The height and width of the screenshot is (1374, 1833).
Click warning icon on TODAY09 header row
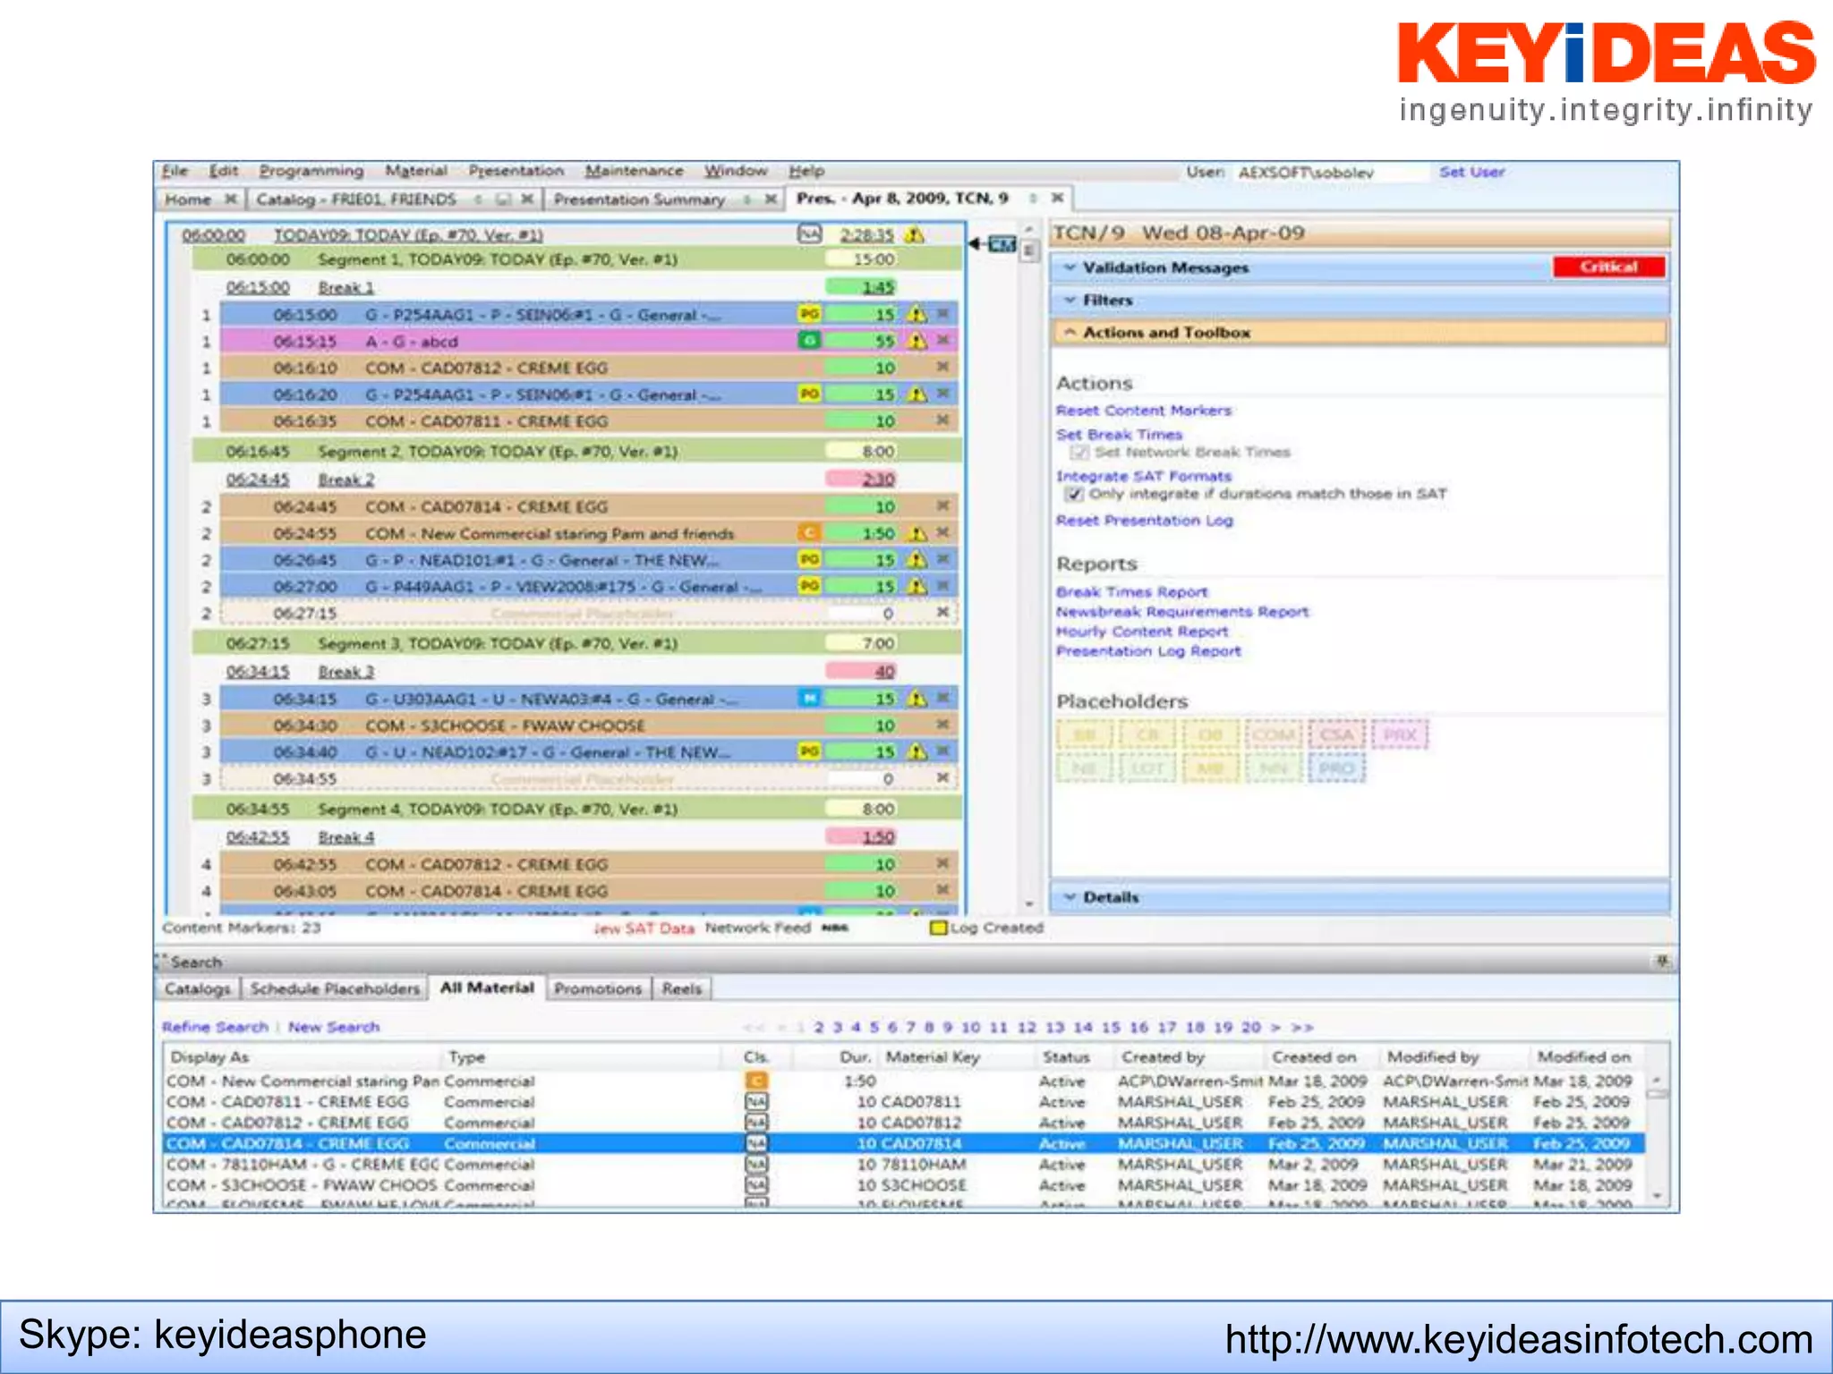point(914,234)
